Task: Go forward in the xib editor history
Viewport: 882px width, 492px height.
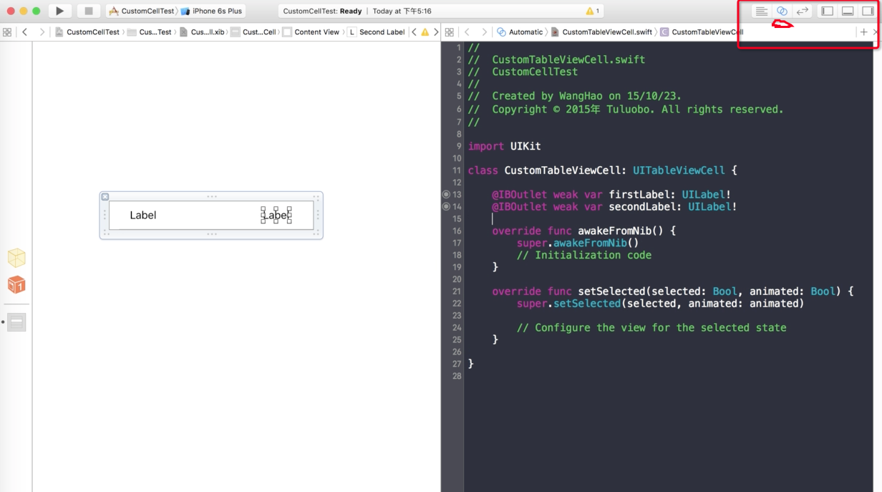Action: click(x=42, y=32)
